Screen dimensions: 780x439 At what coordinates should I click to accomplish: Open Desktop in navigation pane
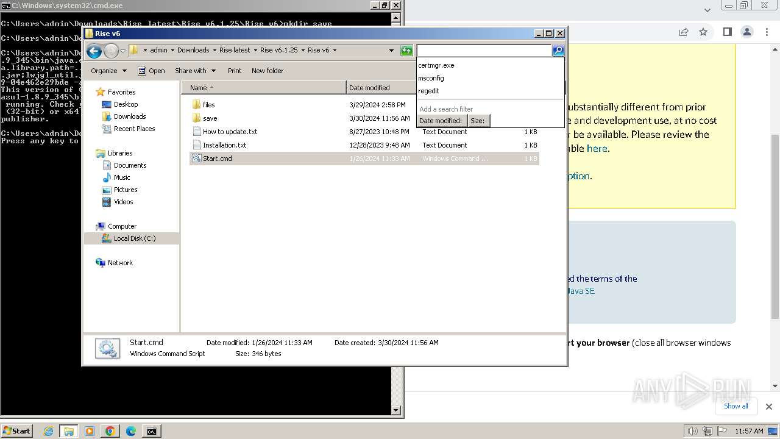tap(126, 104)
